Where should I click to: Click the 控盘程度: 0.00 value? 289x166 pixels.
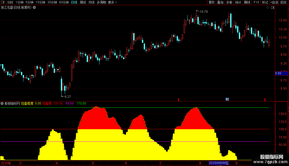coord(31,103)
